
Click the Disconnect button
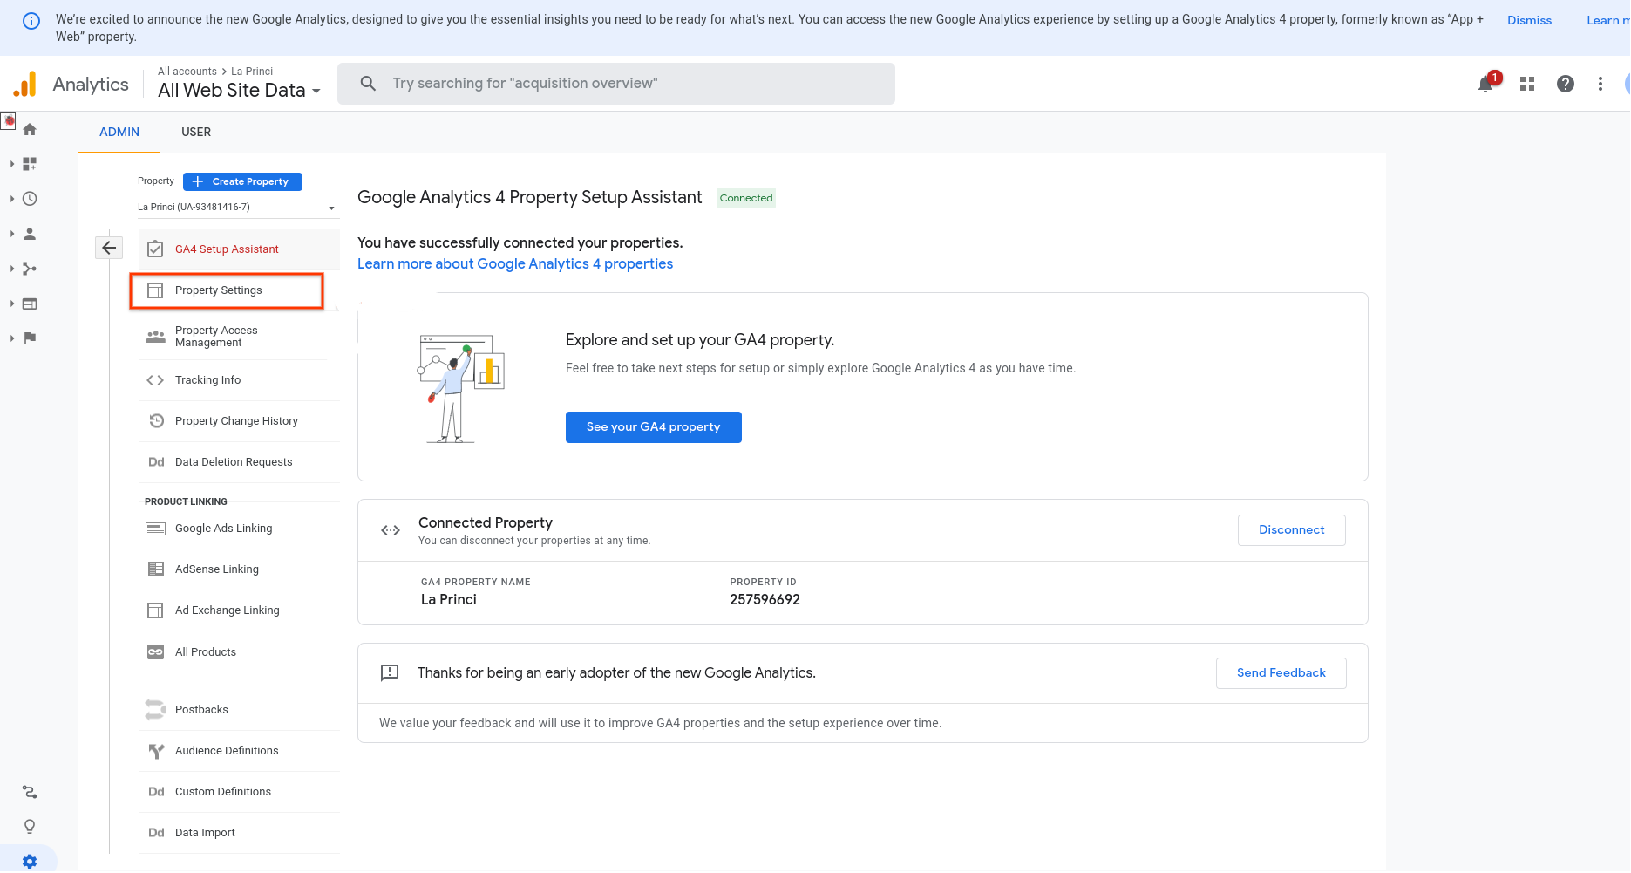point(1291,530)
